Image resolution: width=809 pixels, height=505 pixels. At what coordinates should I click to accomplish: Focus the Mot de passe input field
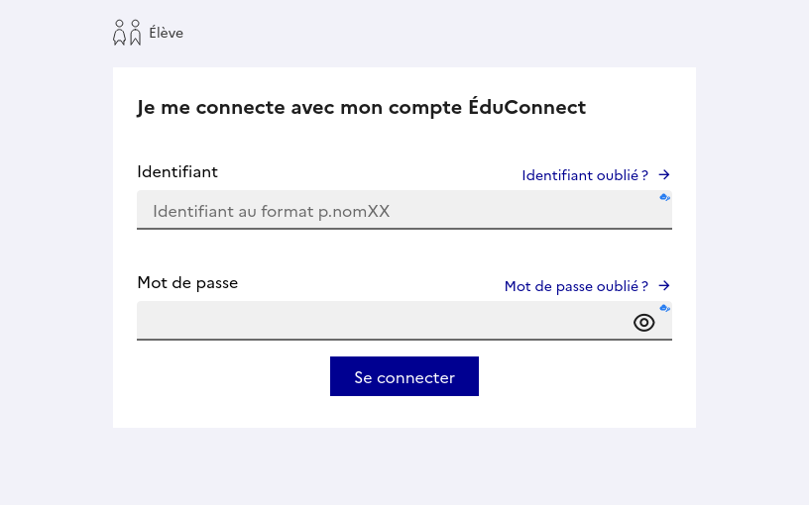click(382, 322)
